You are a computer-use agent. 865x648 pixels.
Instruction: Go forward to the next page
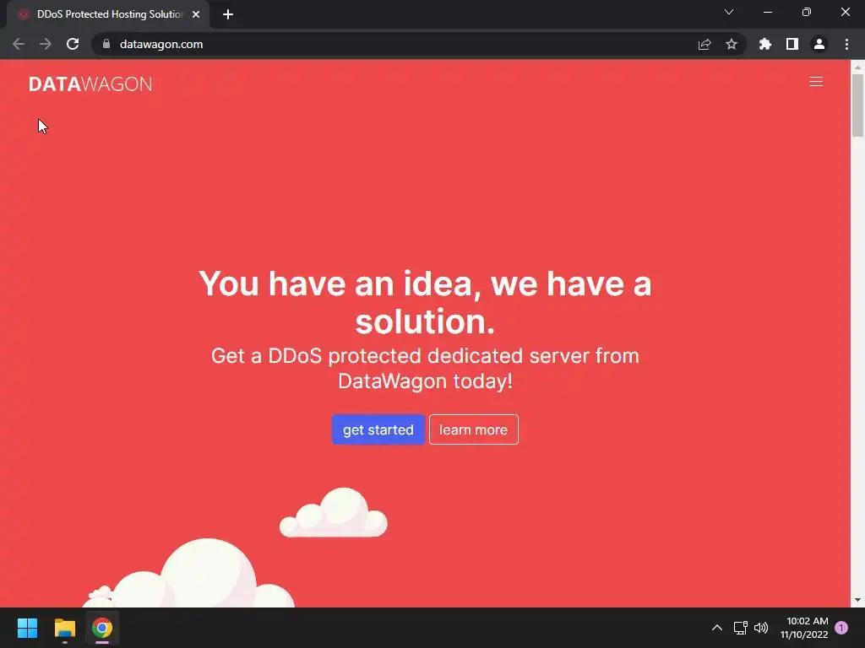pos(46,44)
